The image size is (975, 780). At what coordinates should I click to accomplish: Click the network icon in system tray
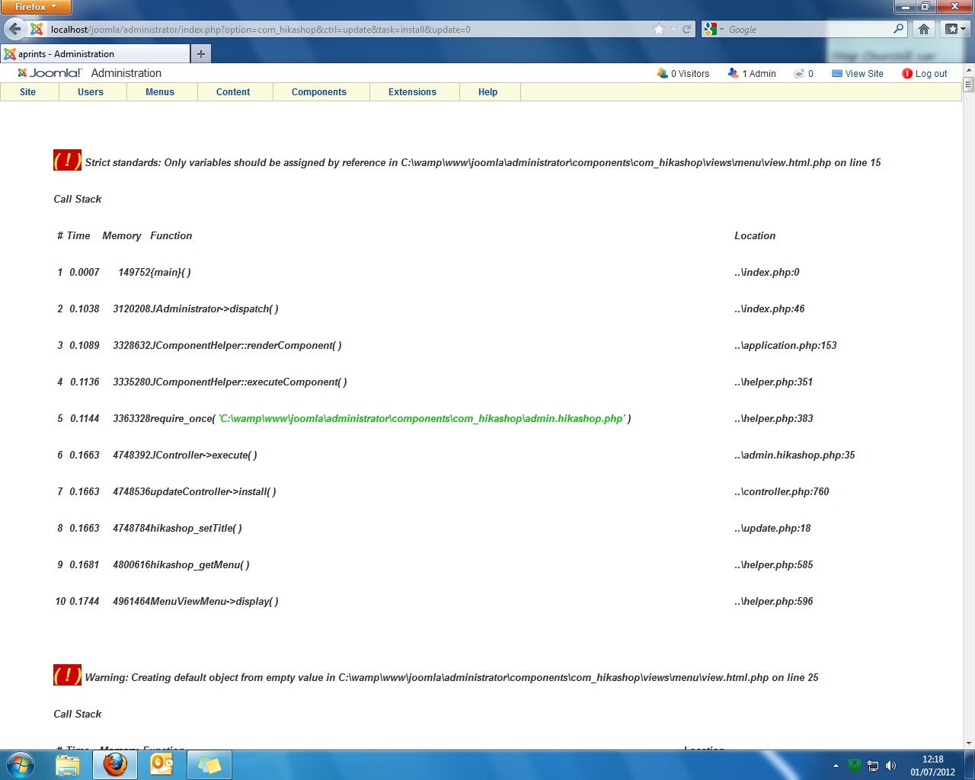click(x=873, y=766)
